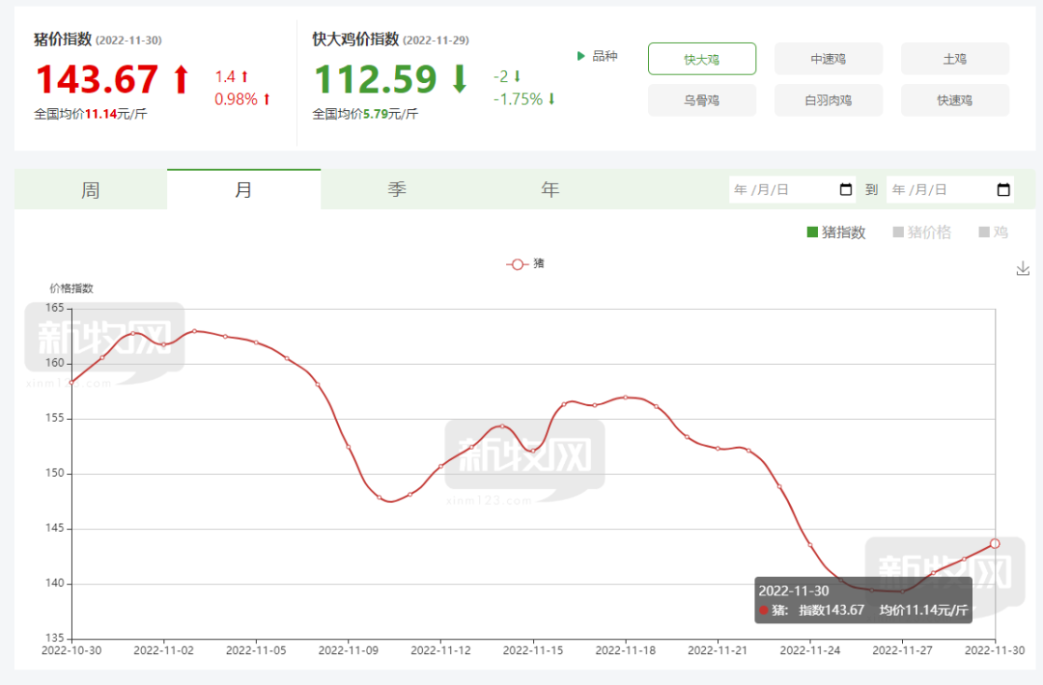Viewport: 1043px width, 685px height.
Task: Click the 143.67 pig price index value
Action: (98, 79)
